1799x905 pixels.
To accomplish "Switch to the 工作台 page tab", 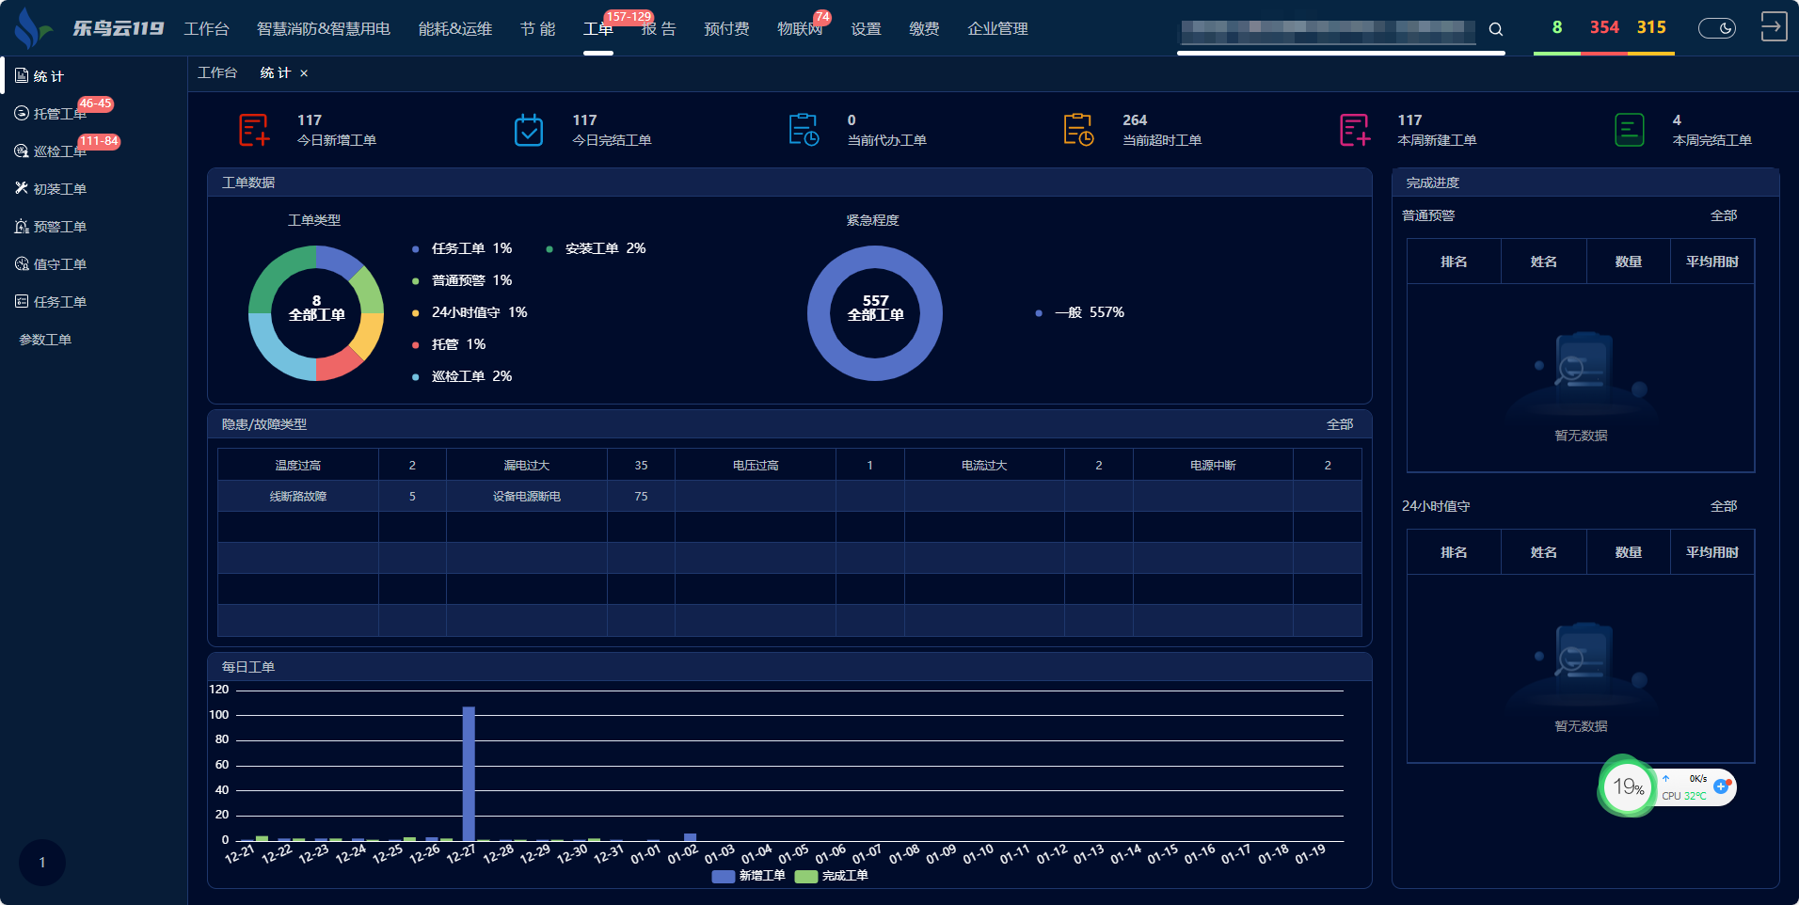I will (217, 72).
